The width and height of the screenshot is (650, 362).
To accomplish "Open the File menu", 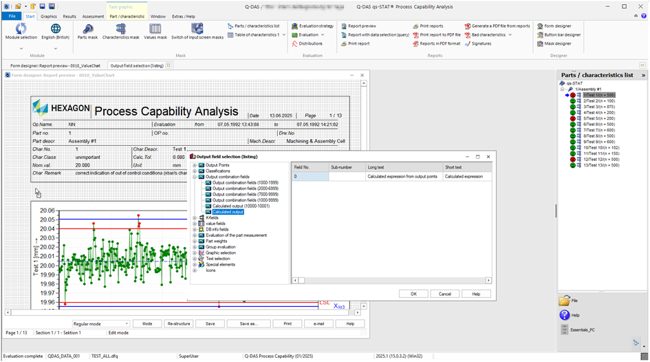I will (12, 16).
